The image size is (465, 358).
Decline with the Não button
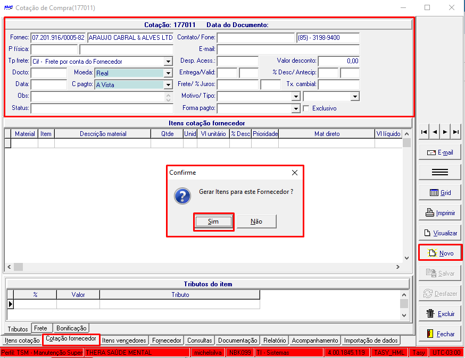[x=256, y=221]
